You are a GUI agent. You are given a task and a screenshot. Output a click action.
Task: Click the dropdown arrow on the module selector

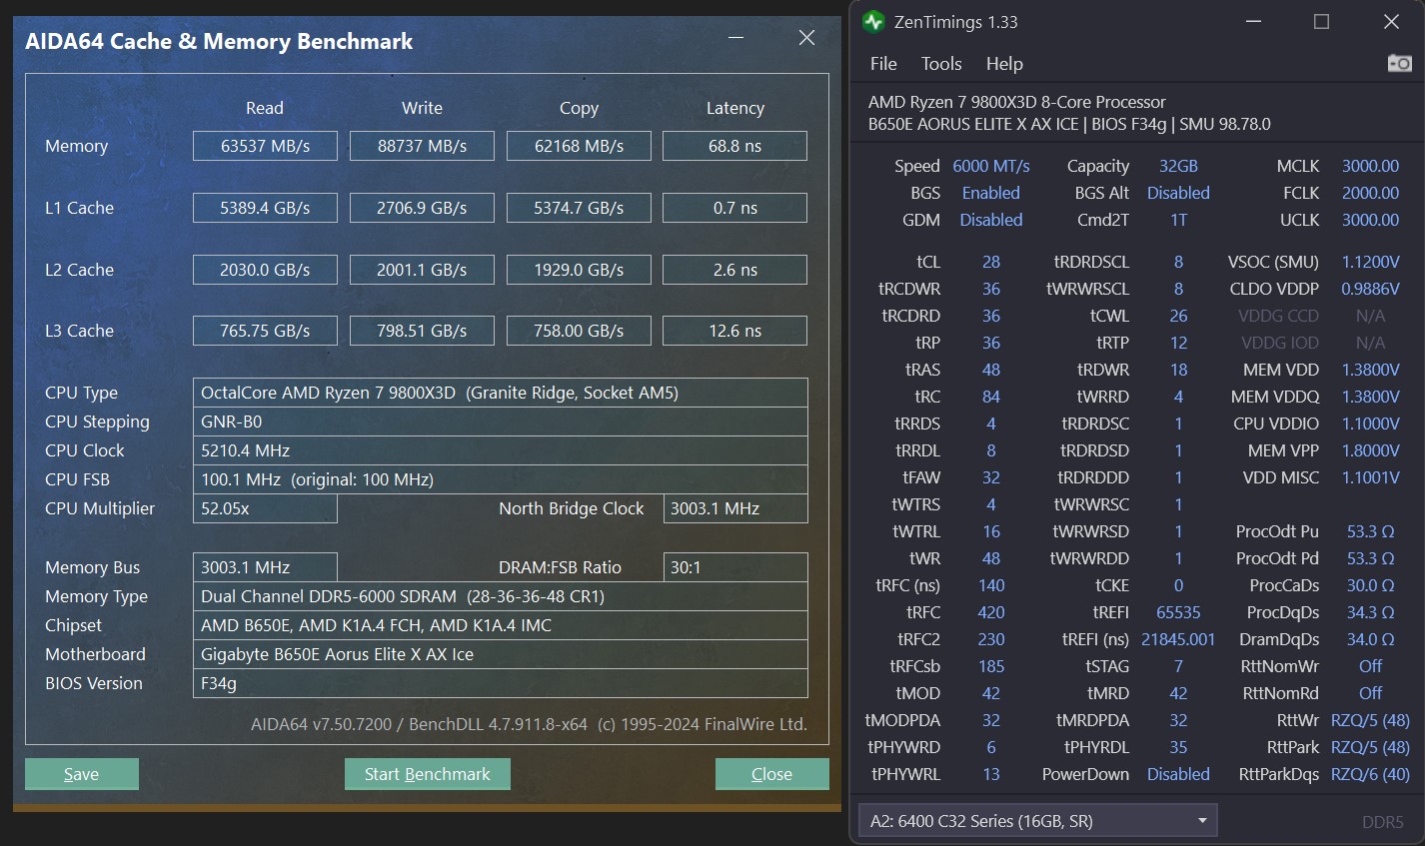(1203, 819)
